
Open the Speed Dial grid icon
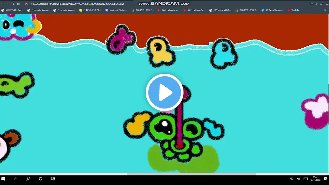click(18, 4)
